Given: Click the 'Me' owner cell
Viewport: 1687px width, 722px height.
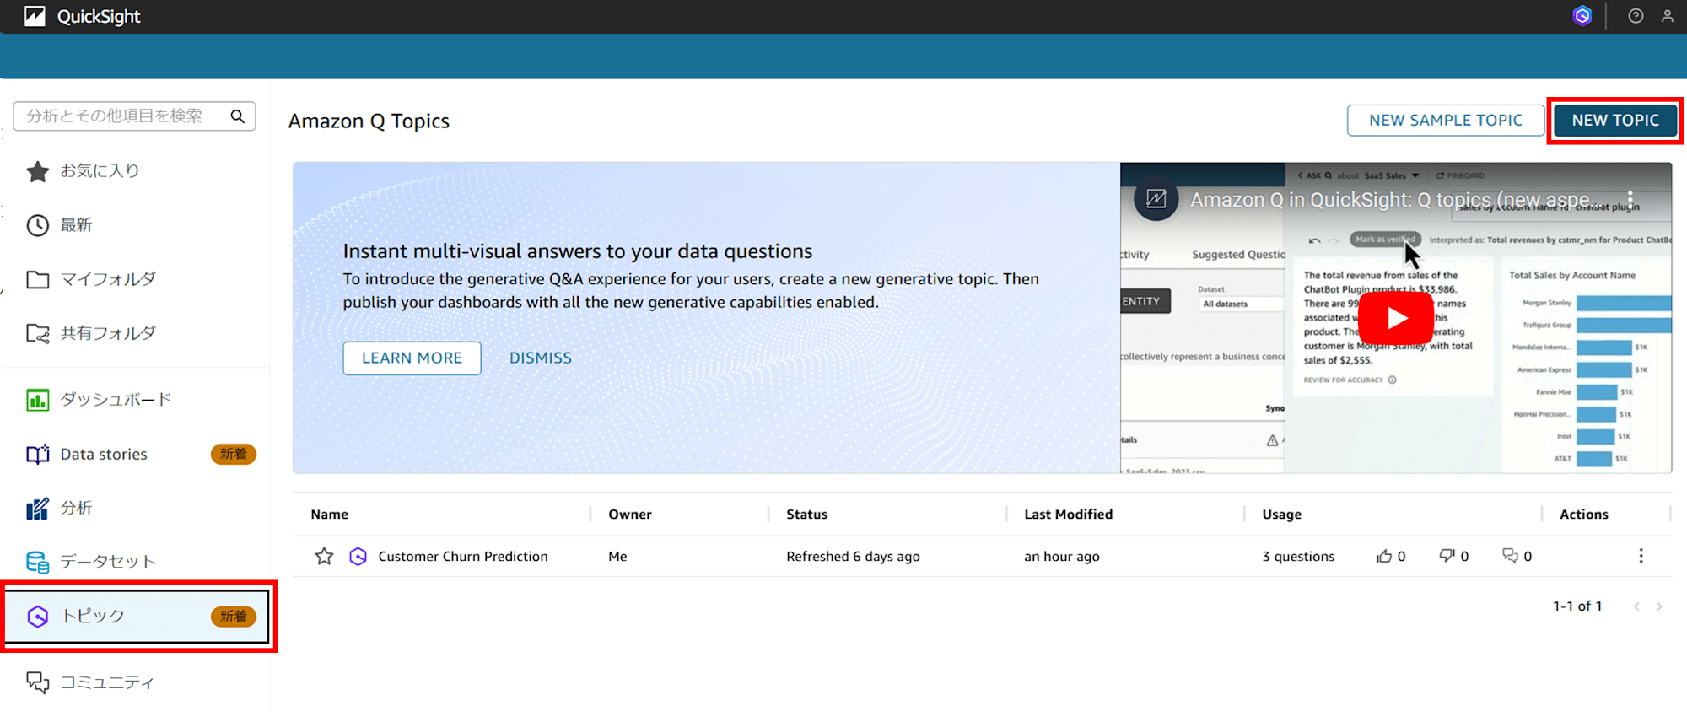Looking at the screenshot, I should click(617, 557).
